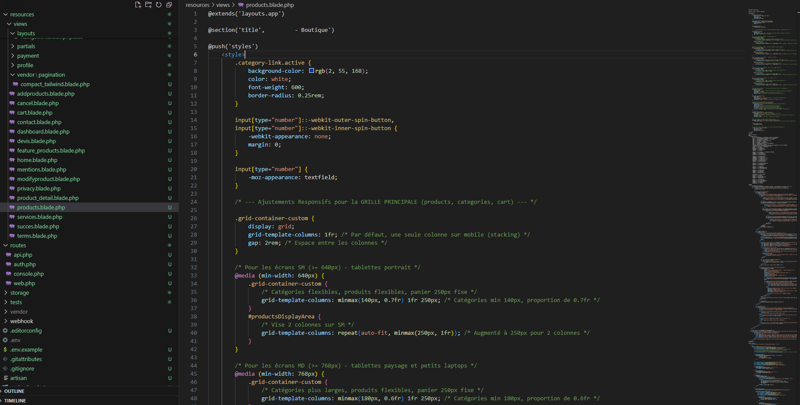800x405 pixels.
Task: Expand the payment folder
Action: coord(89,56)
